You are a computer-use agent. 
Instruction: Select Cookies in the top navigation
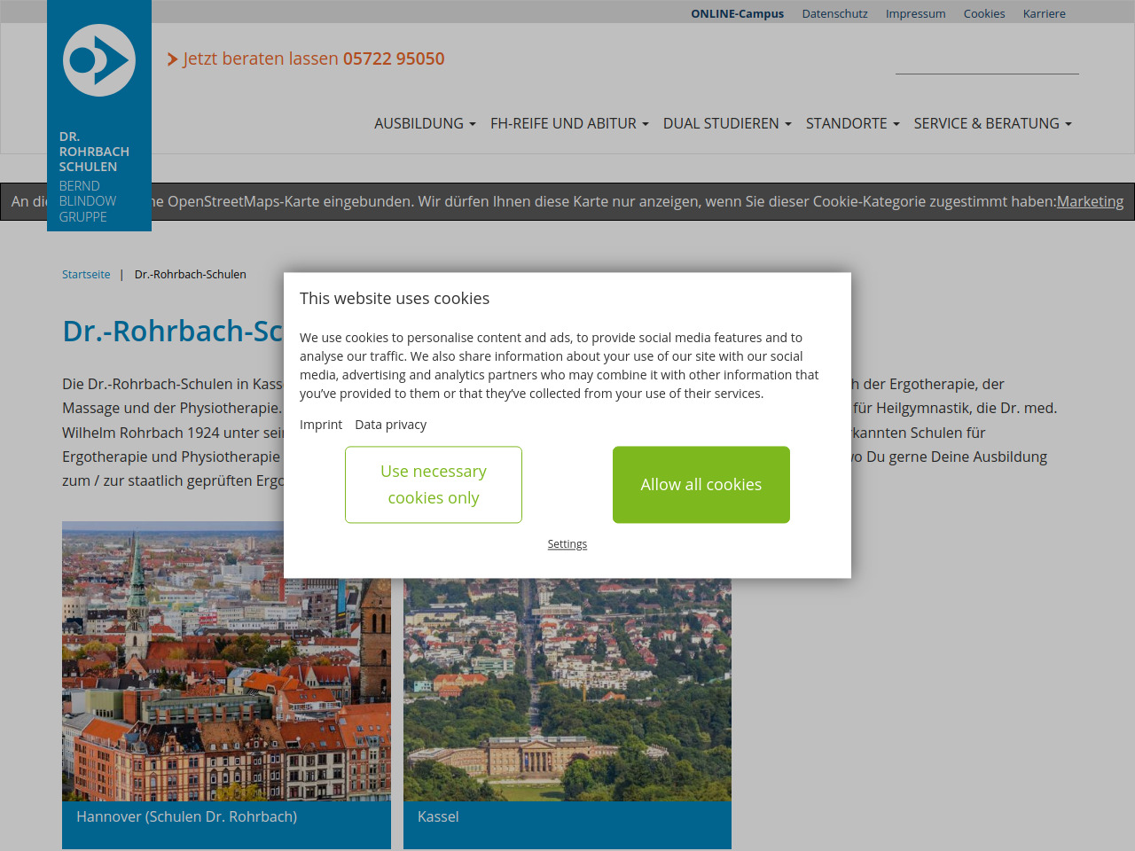pyautogui.click(x=983, y=13)
